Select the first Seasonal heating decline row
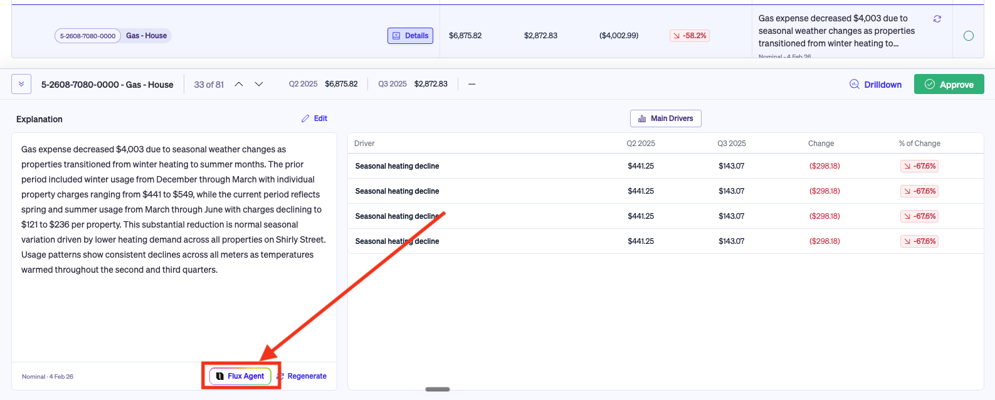Image resolution: width=995 pixels, height=400 pixels. tap(666, 166)
